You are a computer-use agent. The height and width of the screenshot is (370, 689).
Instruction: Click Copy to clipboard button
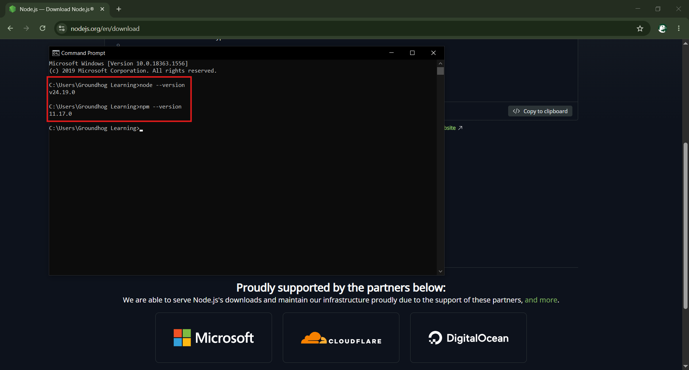540,111
